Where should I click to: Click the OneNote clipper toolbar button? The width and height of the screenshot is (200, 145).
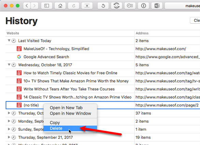(x=157, y=6)
